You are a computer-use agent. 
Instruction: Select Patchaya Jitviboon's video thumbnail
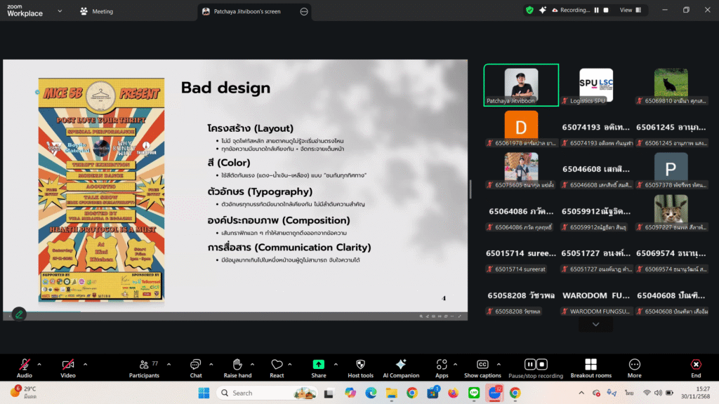pyautogui.click(x=521, y=86)
